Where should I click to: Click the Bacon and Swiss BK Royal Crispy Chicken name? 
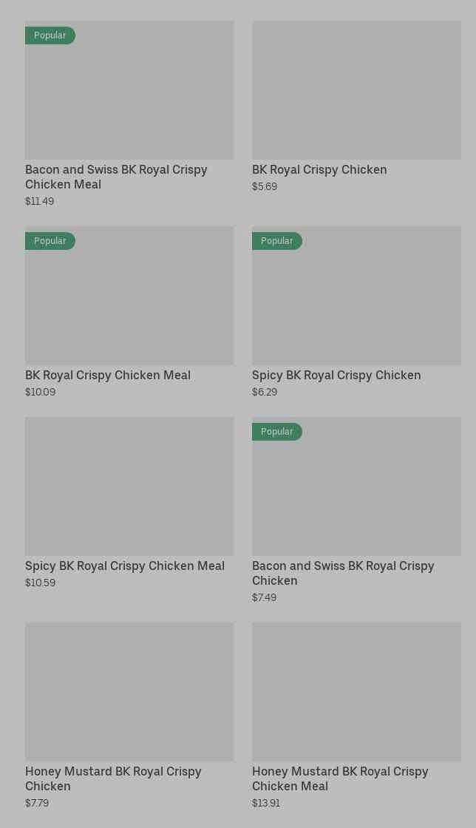point(343,573)
